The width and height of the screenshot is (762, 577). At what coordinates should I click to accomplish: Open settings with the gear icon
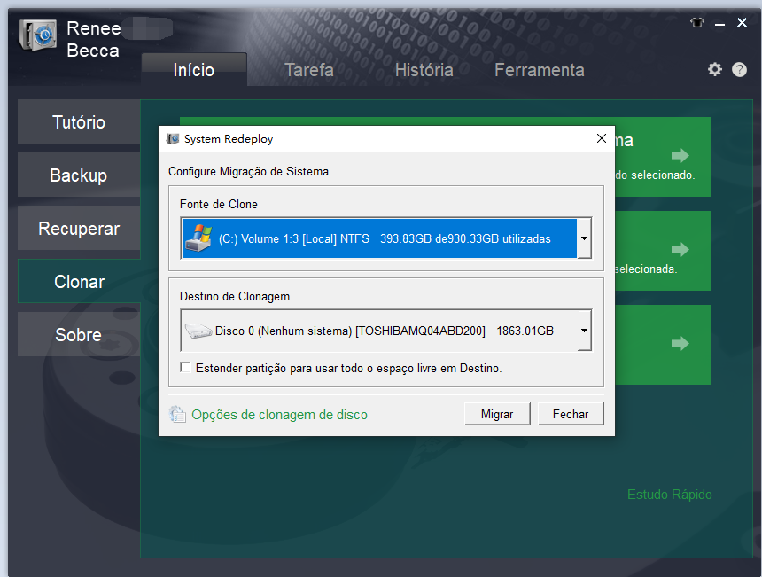click(715, 70)
